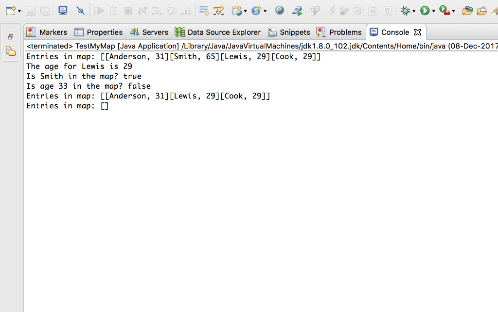This screenshot has height=312, width=498.
Task: Open the Debug configurations dropdown
Action: click(414, 11)
